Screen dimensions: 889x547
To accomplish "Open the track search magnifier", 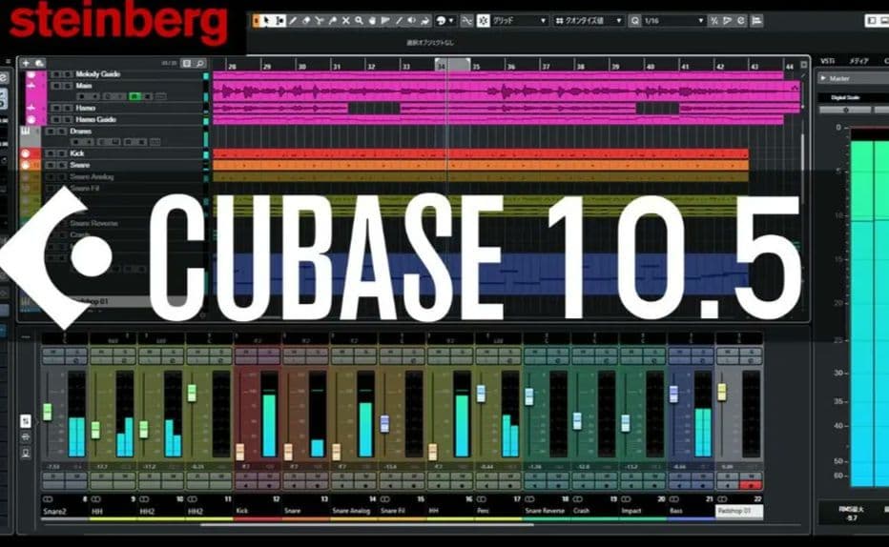I will 199,64.
